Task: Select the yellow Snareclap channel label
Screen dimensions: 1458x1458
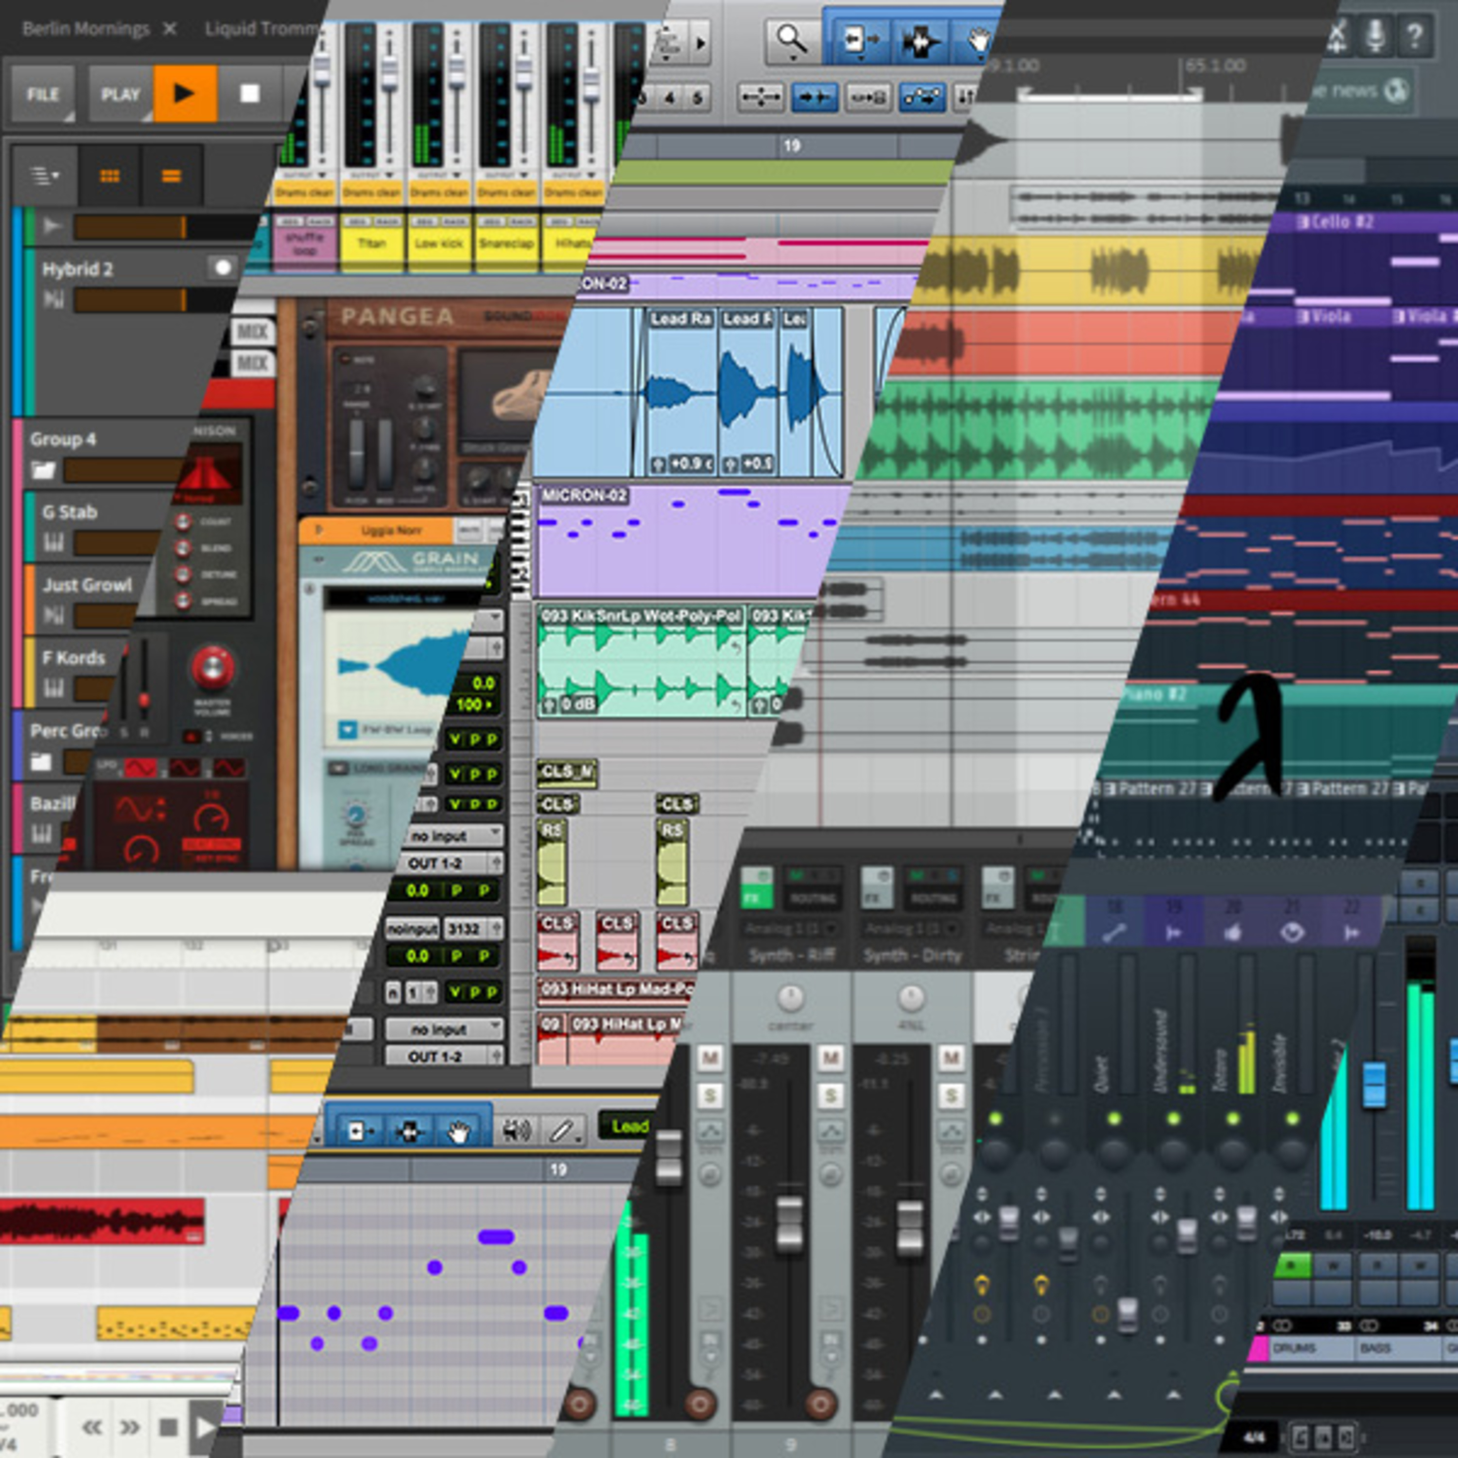Action: point(506,243)
